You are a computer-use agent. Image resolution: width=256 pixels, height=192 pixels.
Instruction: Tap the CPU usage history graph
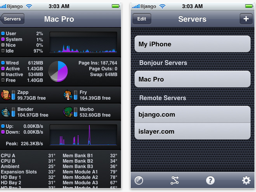(x=83, y=42)
